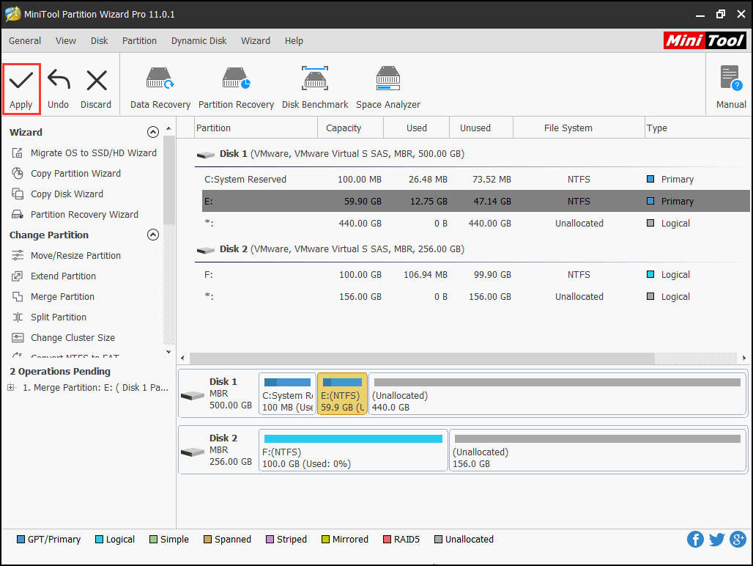Click the 2 Operations Pending heading
This screenshot has height=566, width=753.
(60, 372)
